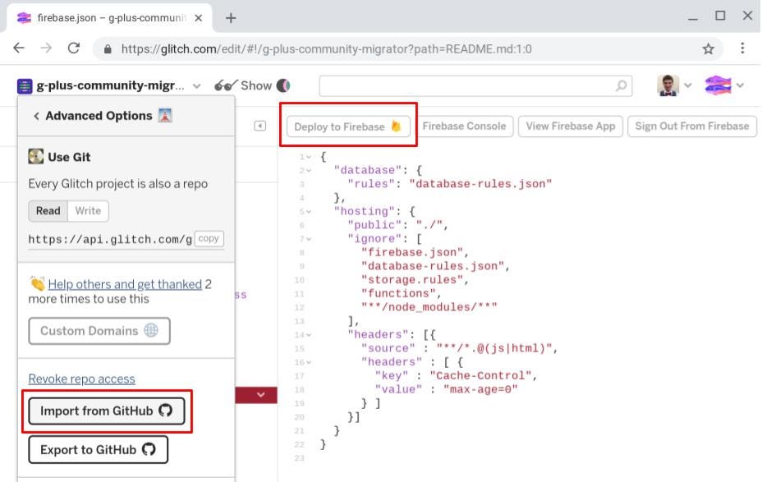Click the "source" key on line 15

pos(388,349)
